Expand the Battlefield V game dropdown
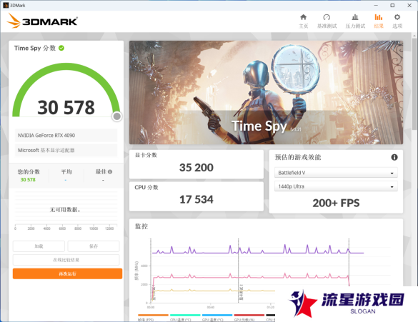This screenshot has height=322, width=418. pos(336,173)
